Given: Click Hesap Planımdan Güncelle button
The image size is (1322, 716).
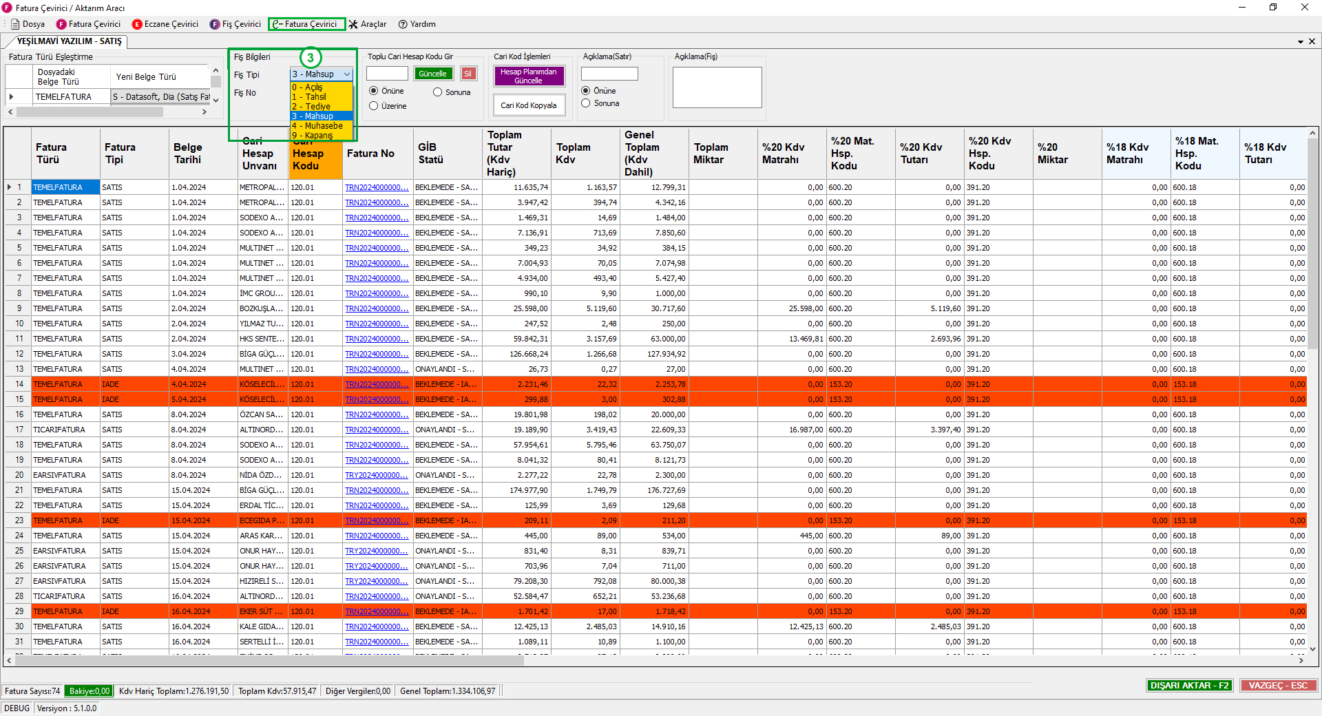Looking at the screenshot, I should pos(529,76).
